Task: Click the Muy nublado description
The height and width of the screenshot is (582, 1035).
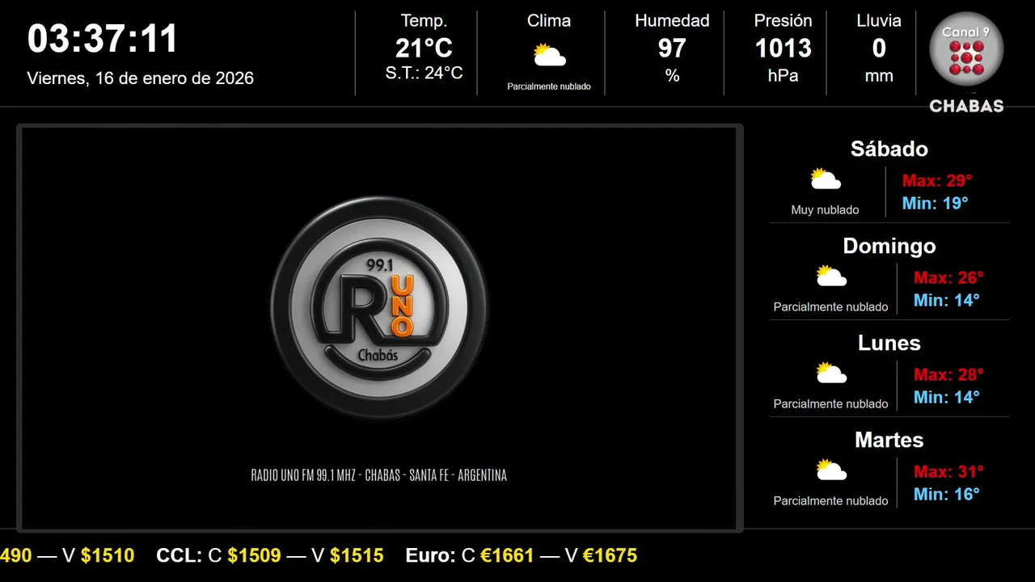Action: coord(826,210)
